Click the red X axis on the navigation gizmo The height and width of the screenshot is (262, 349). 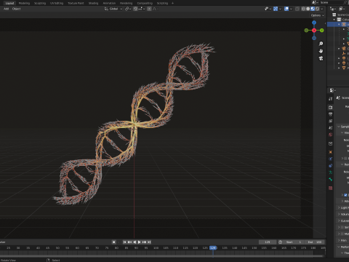click(314, 31)
